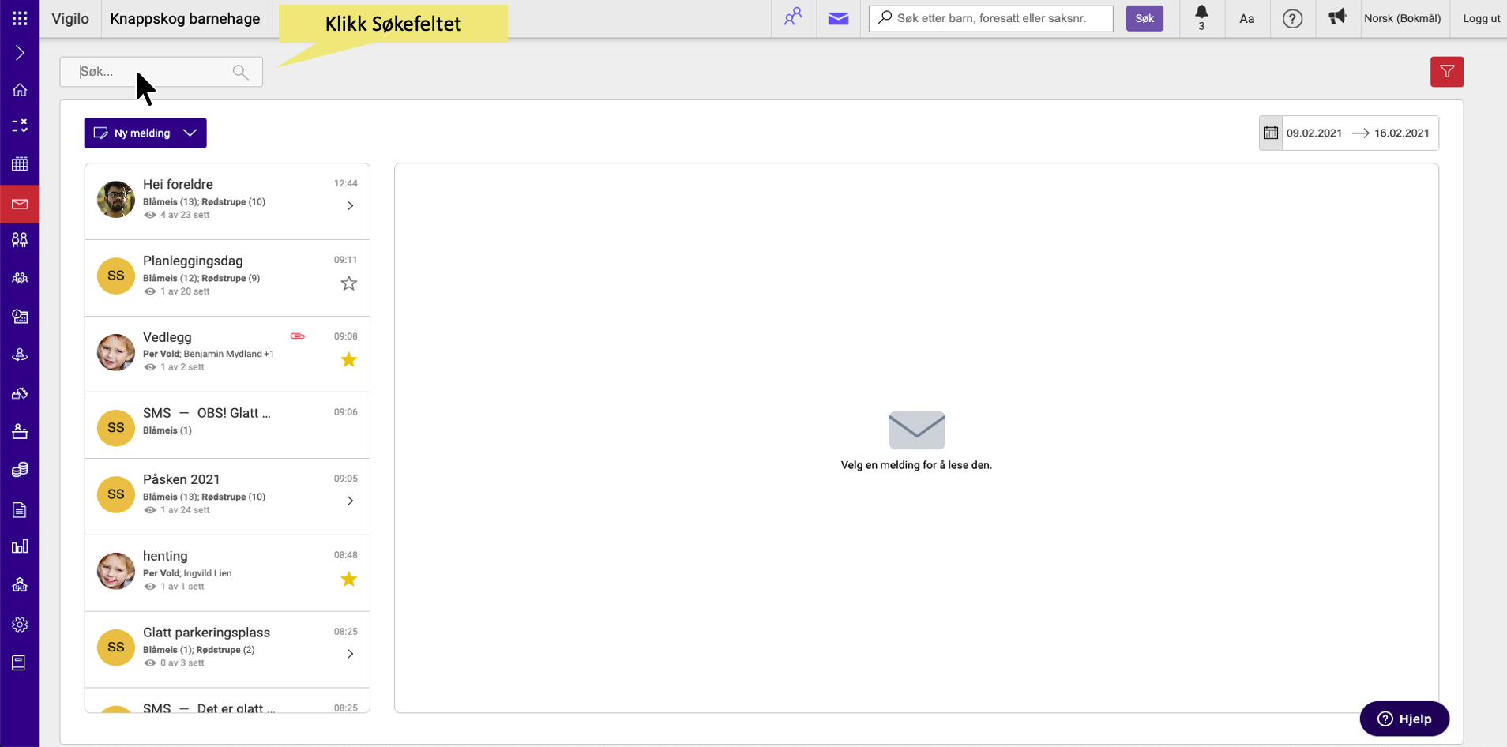Open the settings gear in sidebar
Image resolution: width=1507 pixels, height=747 pixels.
(x=20, y=625)
